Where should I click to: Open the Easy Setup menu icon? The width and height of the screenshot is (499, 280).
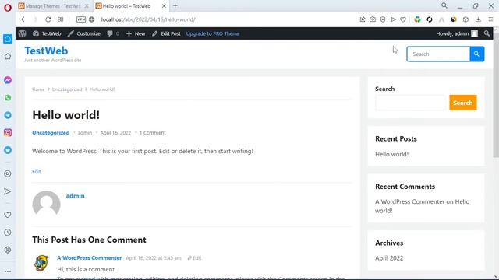click(490, 19)
